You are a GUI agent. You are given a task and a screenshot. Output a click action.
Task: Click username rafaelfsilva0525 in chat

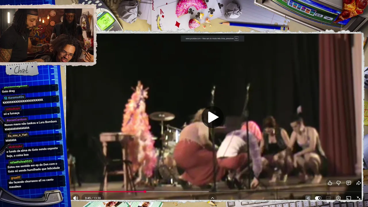click(21, 162)
